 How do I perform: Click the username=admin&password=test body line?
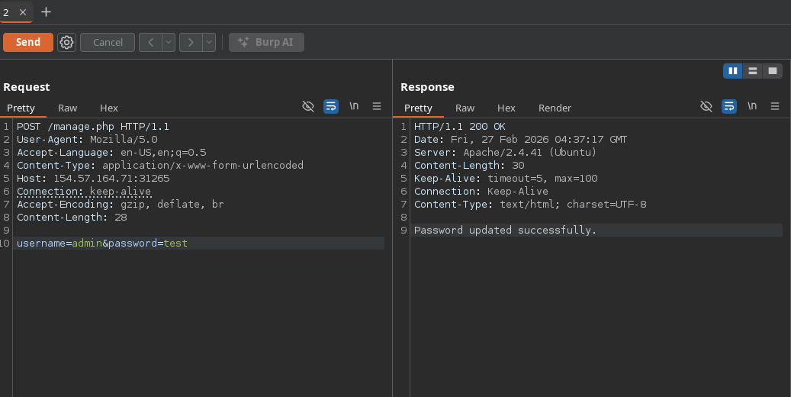tap(102, 243)
